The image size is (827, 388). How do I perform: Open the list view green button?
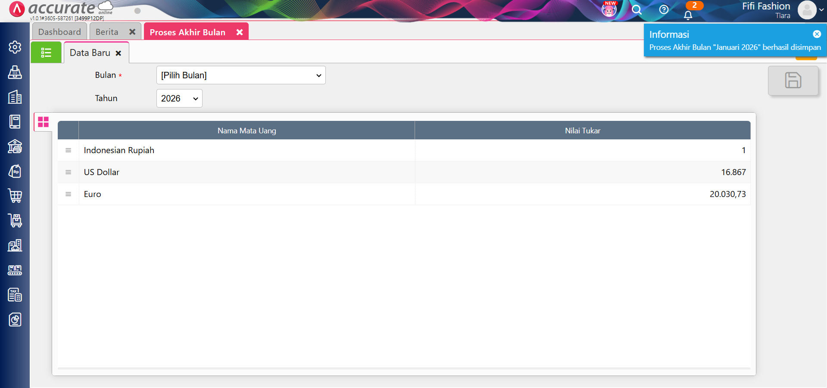pos(46,53)
